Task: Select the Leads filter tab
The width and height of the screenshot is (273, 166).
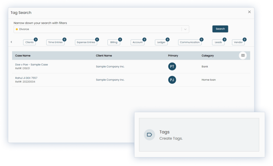Action: (x=218, y=42)
